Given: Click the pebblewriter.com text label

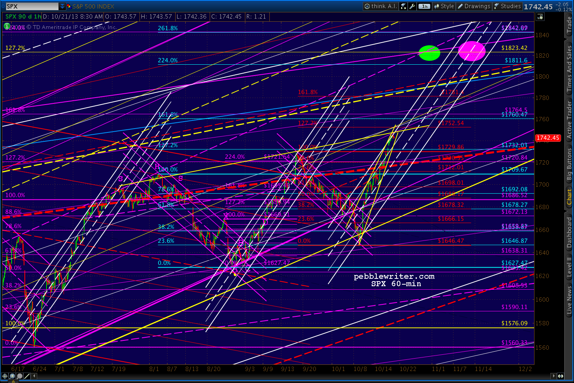Looking at the screenshot, I should (x=394, y=276).
